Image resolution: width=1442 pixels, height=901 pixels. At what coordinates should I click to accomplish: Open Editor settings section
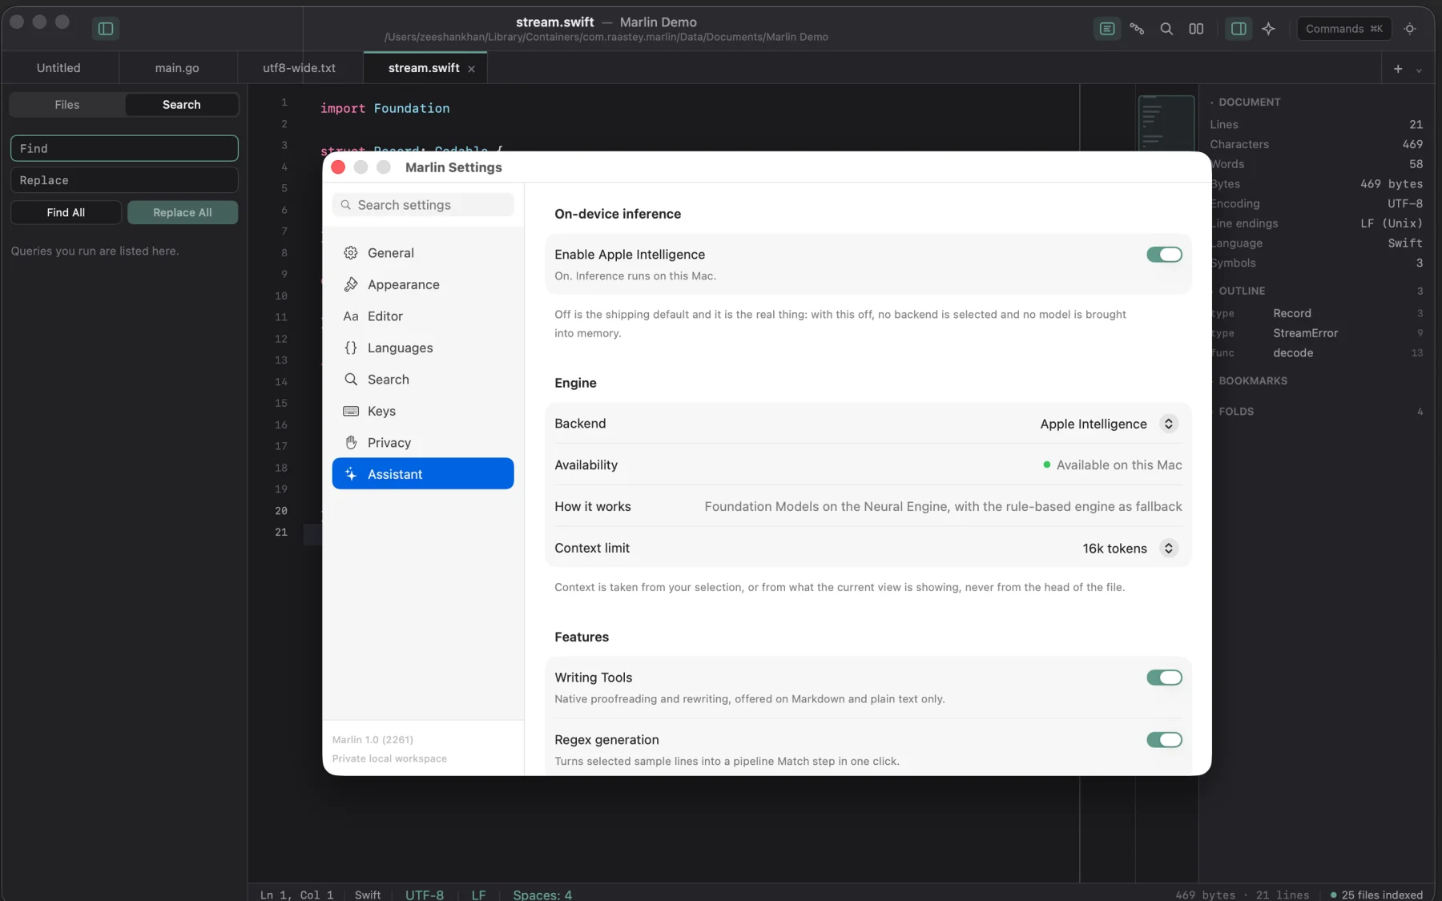point(422,316)
